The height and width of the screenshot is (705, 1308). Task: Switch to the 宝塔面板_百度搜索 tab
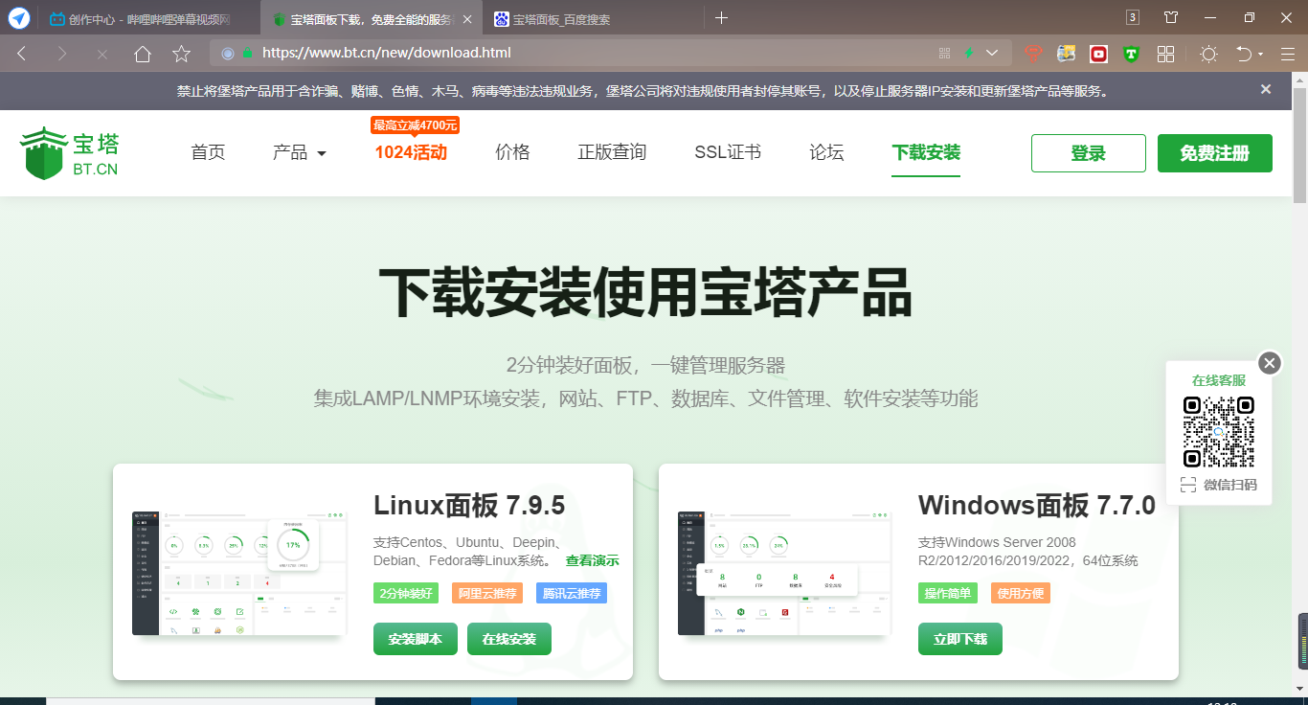tap(594, 19)
